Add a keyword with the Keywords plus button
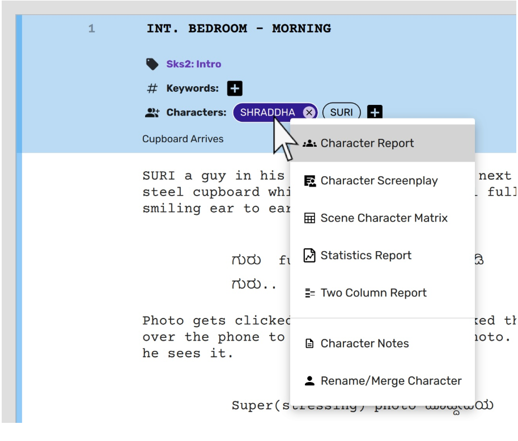Viewport: 518px width, 441px height. 235,88
